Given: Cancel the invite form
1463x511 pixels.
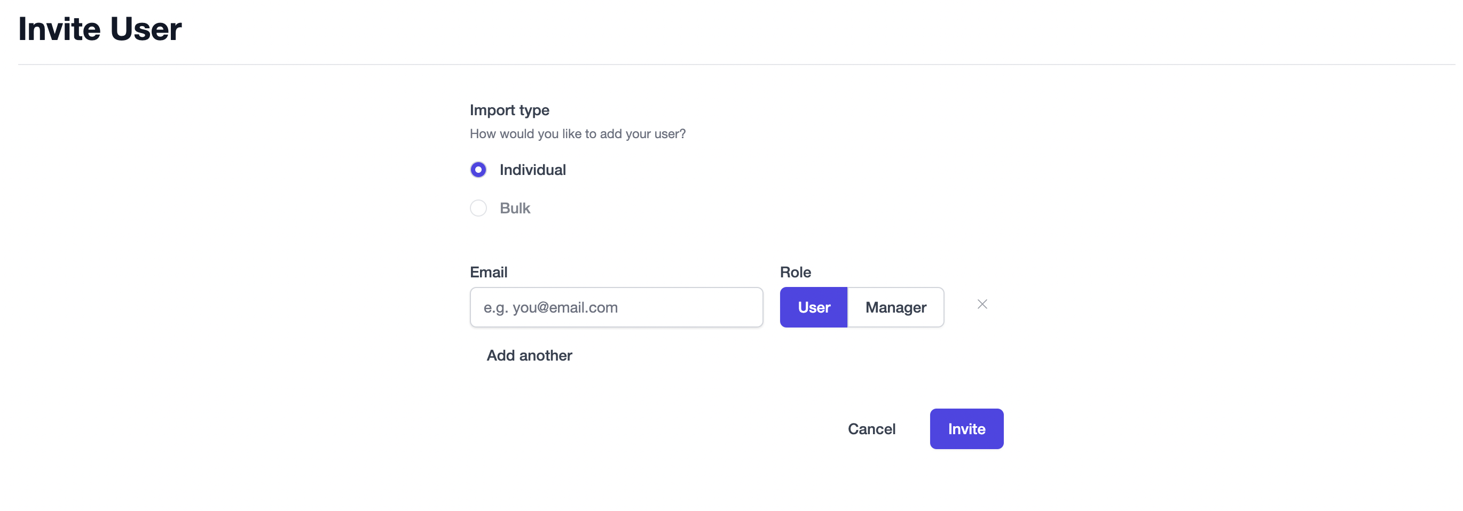Looking at the screenshot, I should 871,429.
